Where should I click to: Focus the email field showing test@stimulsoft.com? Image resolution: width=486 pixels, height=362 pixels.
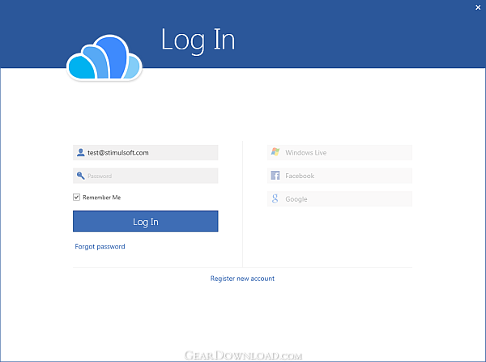[x=145, y=152]
